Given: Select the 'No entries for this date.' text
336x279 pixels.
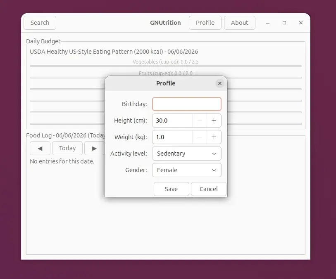Looking at the screenshot, I should pyautogui.click(x=62, y=161).
